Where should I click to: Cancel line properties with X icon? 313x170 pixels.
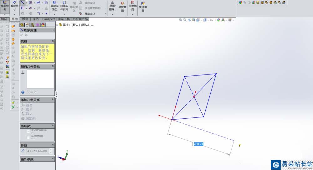coord(26,35)
